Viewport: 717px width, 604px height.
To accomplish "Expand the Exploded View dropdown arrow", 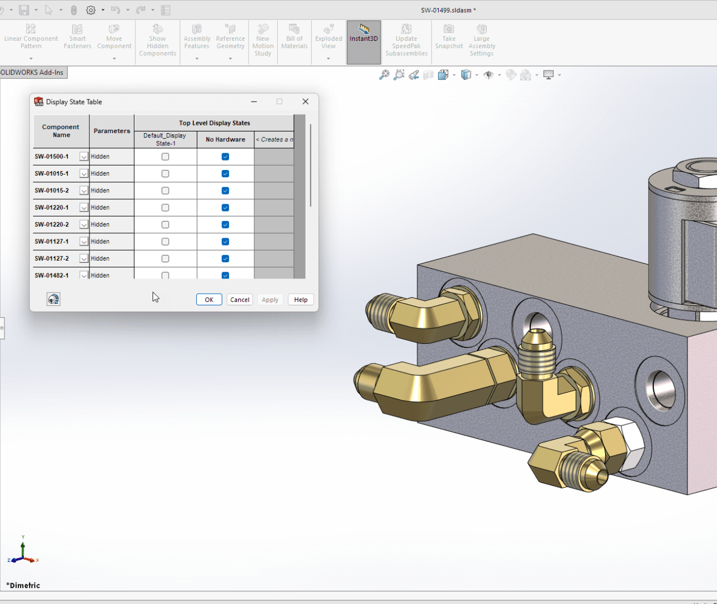I will (x=328, y=58).
